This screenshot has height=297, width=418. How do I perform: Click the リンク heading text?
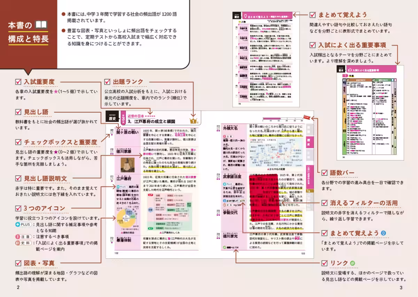[339, 263]
